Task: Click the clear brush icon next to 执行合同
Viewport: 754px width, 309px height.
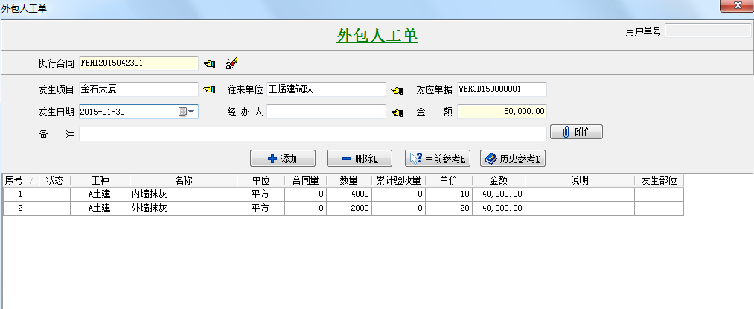Action: (231, 63)
